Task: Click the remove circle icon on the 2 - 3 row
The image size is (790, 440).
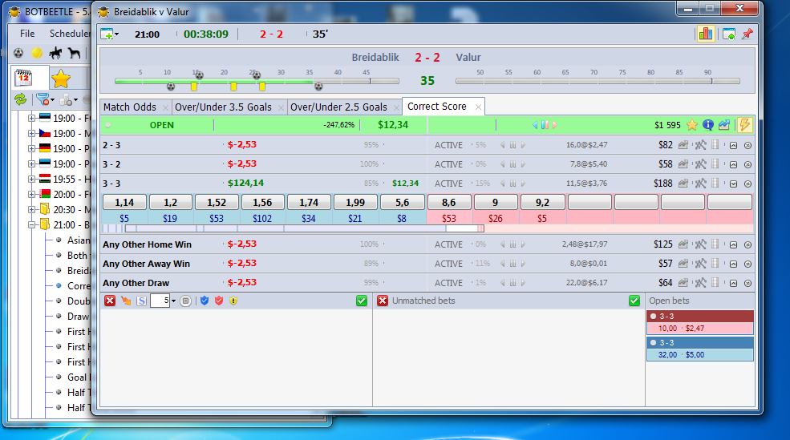Action: pyautogui.click(x=747, y=145)
